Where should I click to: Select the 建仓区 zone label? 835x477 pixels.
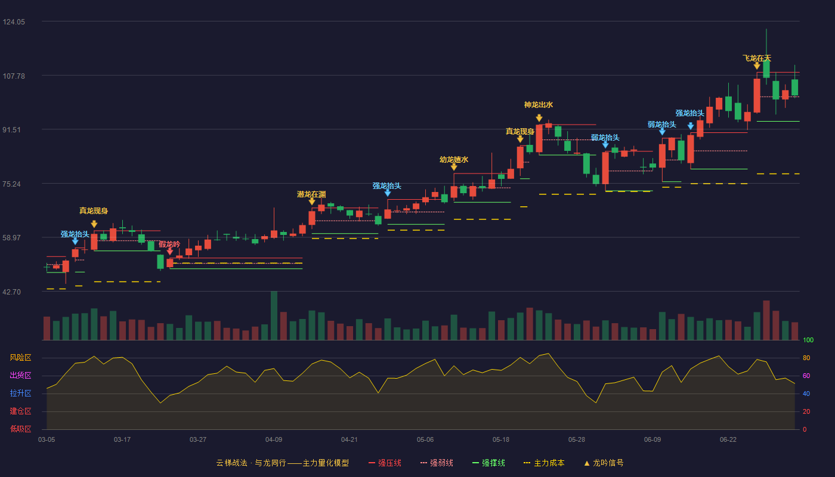tap(20, 411)
